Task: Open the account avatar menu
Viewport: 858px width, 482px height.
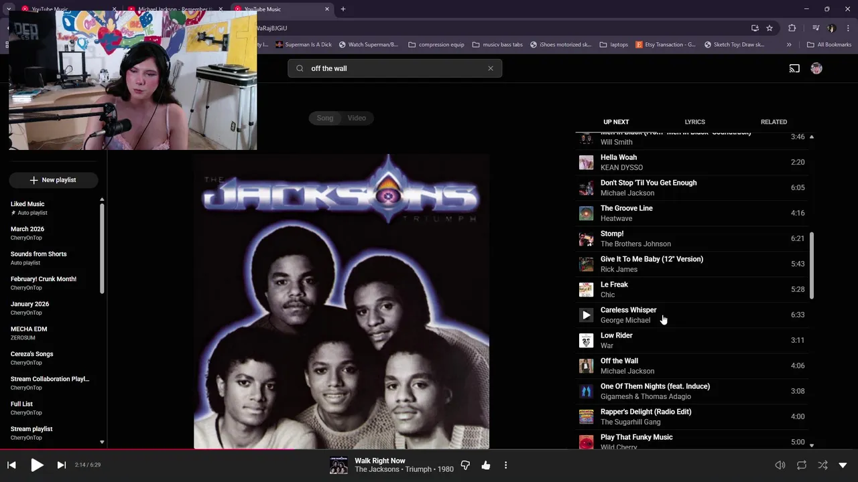Action: click(x=816, y=68)
